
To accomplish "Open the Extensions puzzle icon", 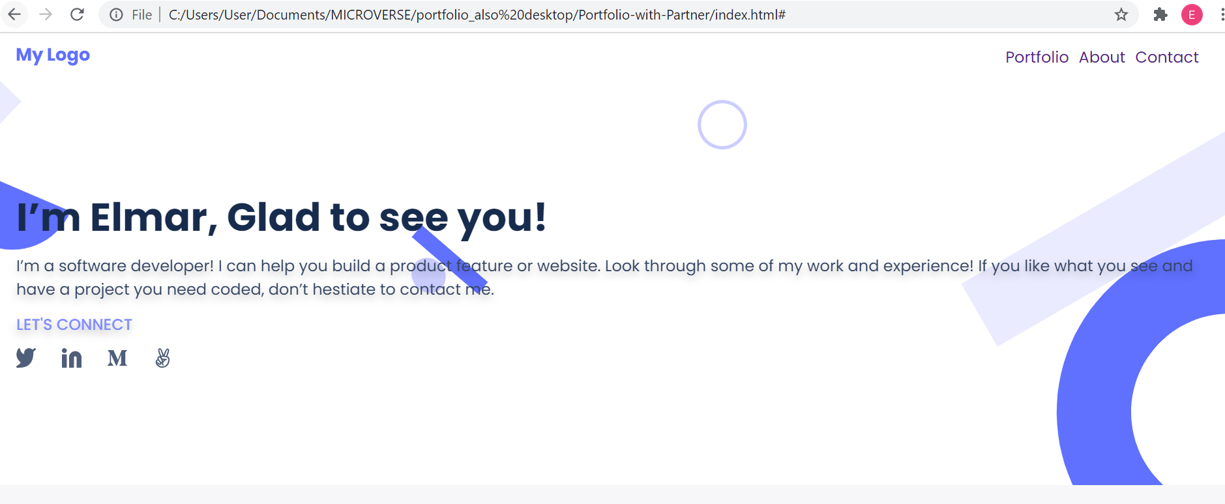I will click(1160, 14).
